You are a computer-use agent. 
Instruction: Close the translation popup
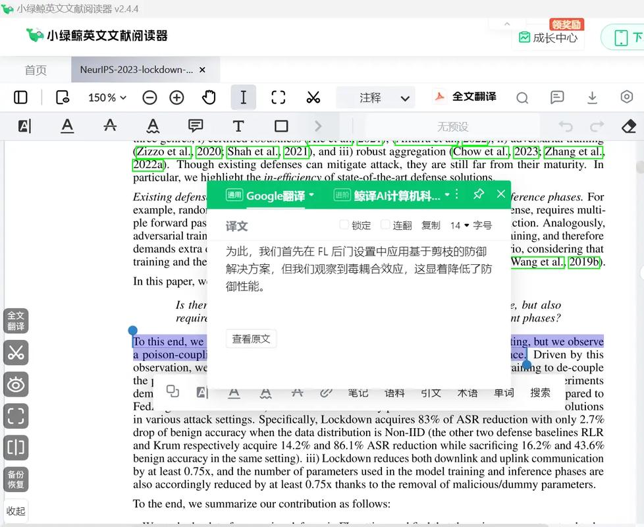pyautogui.click(x=500, y=194)
